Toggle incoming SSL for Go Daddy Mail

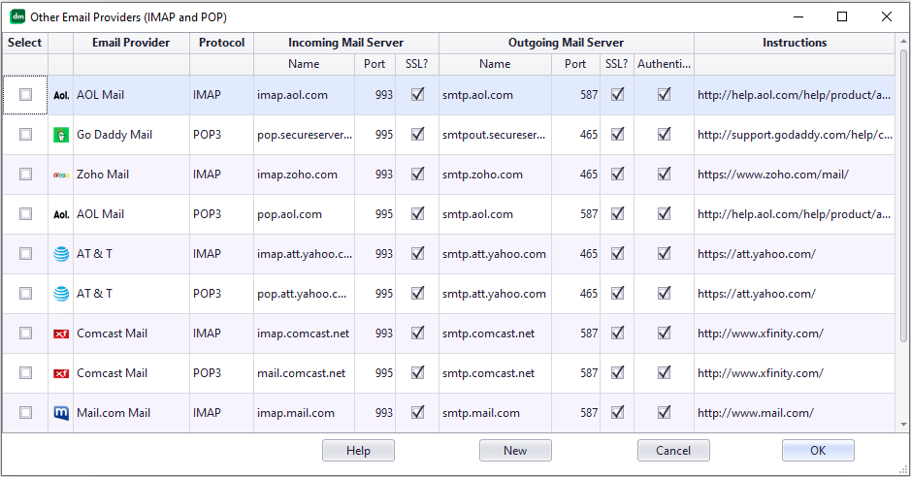click(x=417, y=135)
